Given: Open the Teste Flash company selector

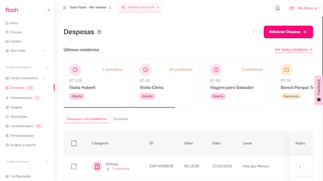Looking at the screenshot, I should click(x=86, y=8).
